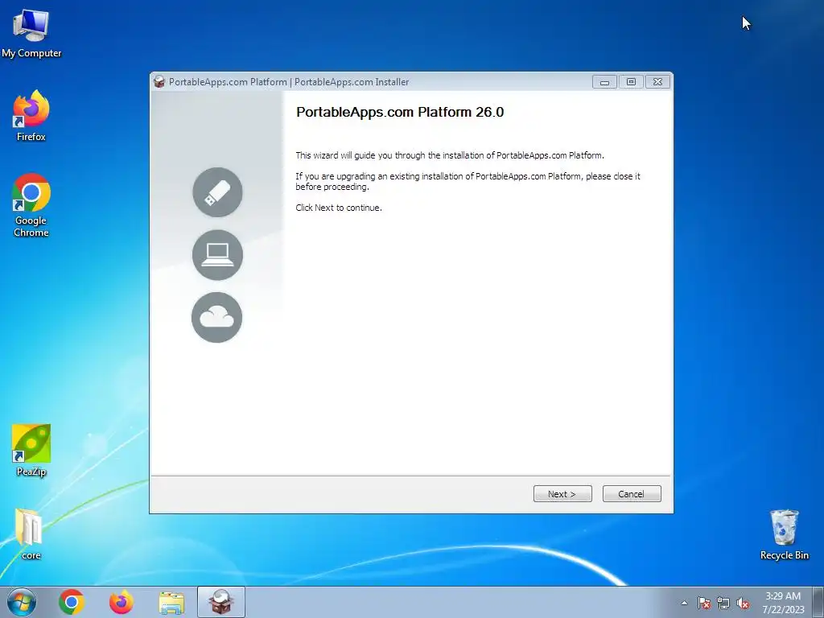Select Firefox desktop shortcut
This screenshot has height=618, width=824.
(31, 116)
